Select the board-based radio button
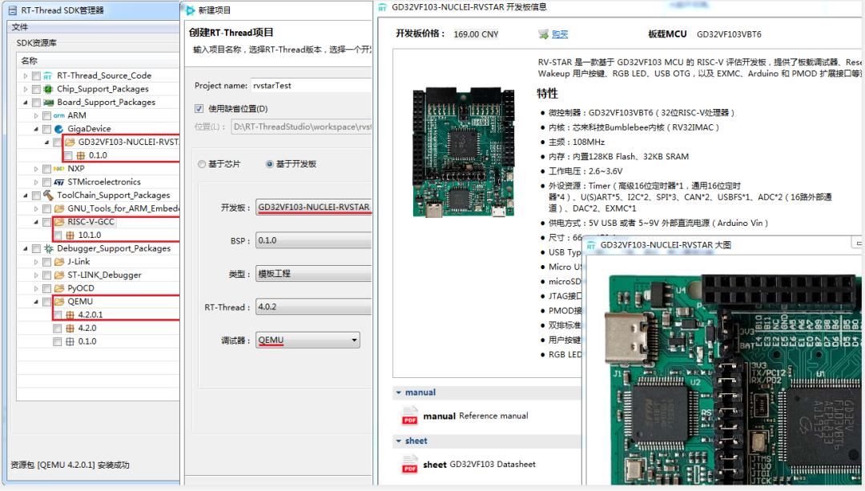 coord(270,164)
